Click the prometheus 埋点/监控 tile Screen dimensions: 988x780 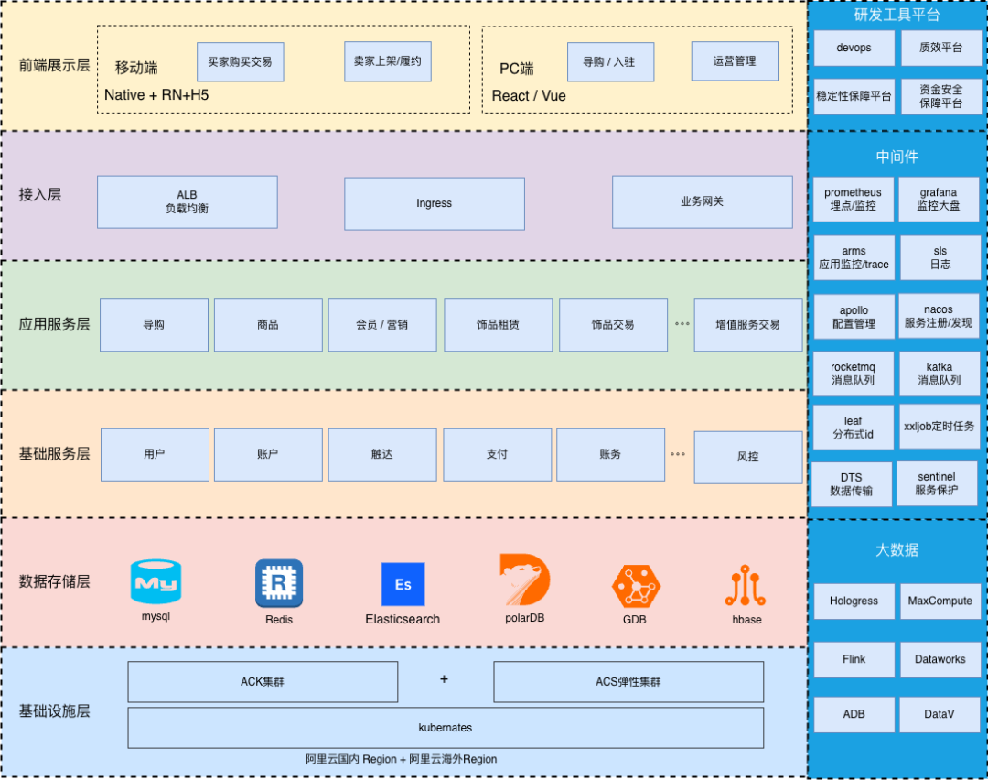pyautogui.click(x=853, y=199)
